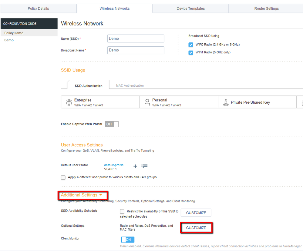
Task: Open the Router Settings tab
Action: pos(266,8)
